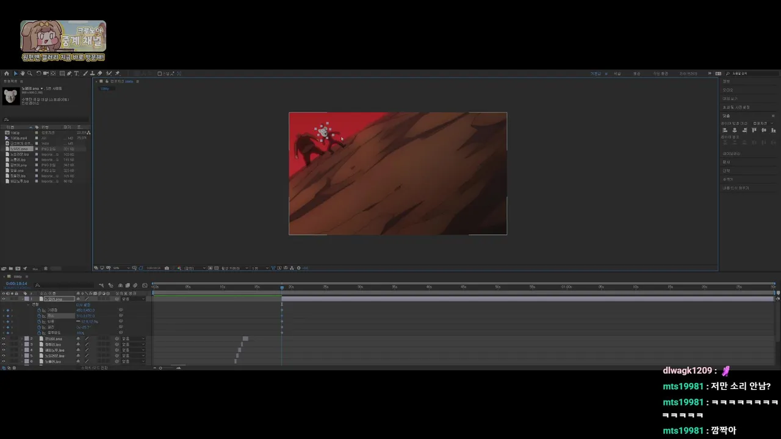
Task: Click the current time indicator playhead
Action: pyautogui.click(x=282, y=287)
